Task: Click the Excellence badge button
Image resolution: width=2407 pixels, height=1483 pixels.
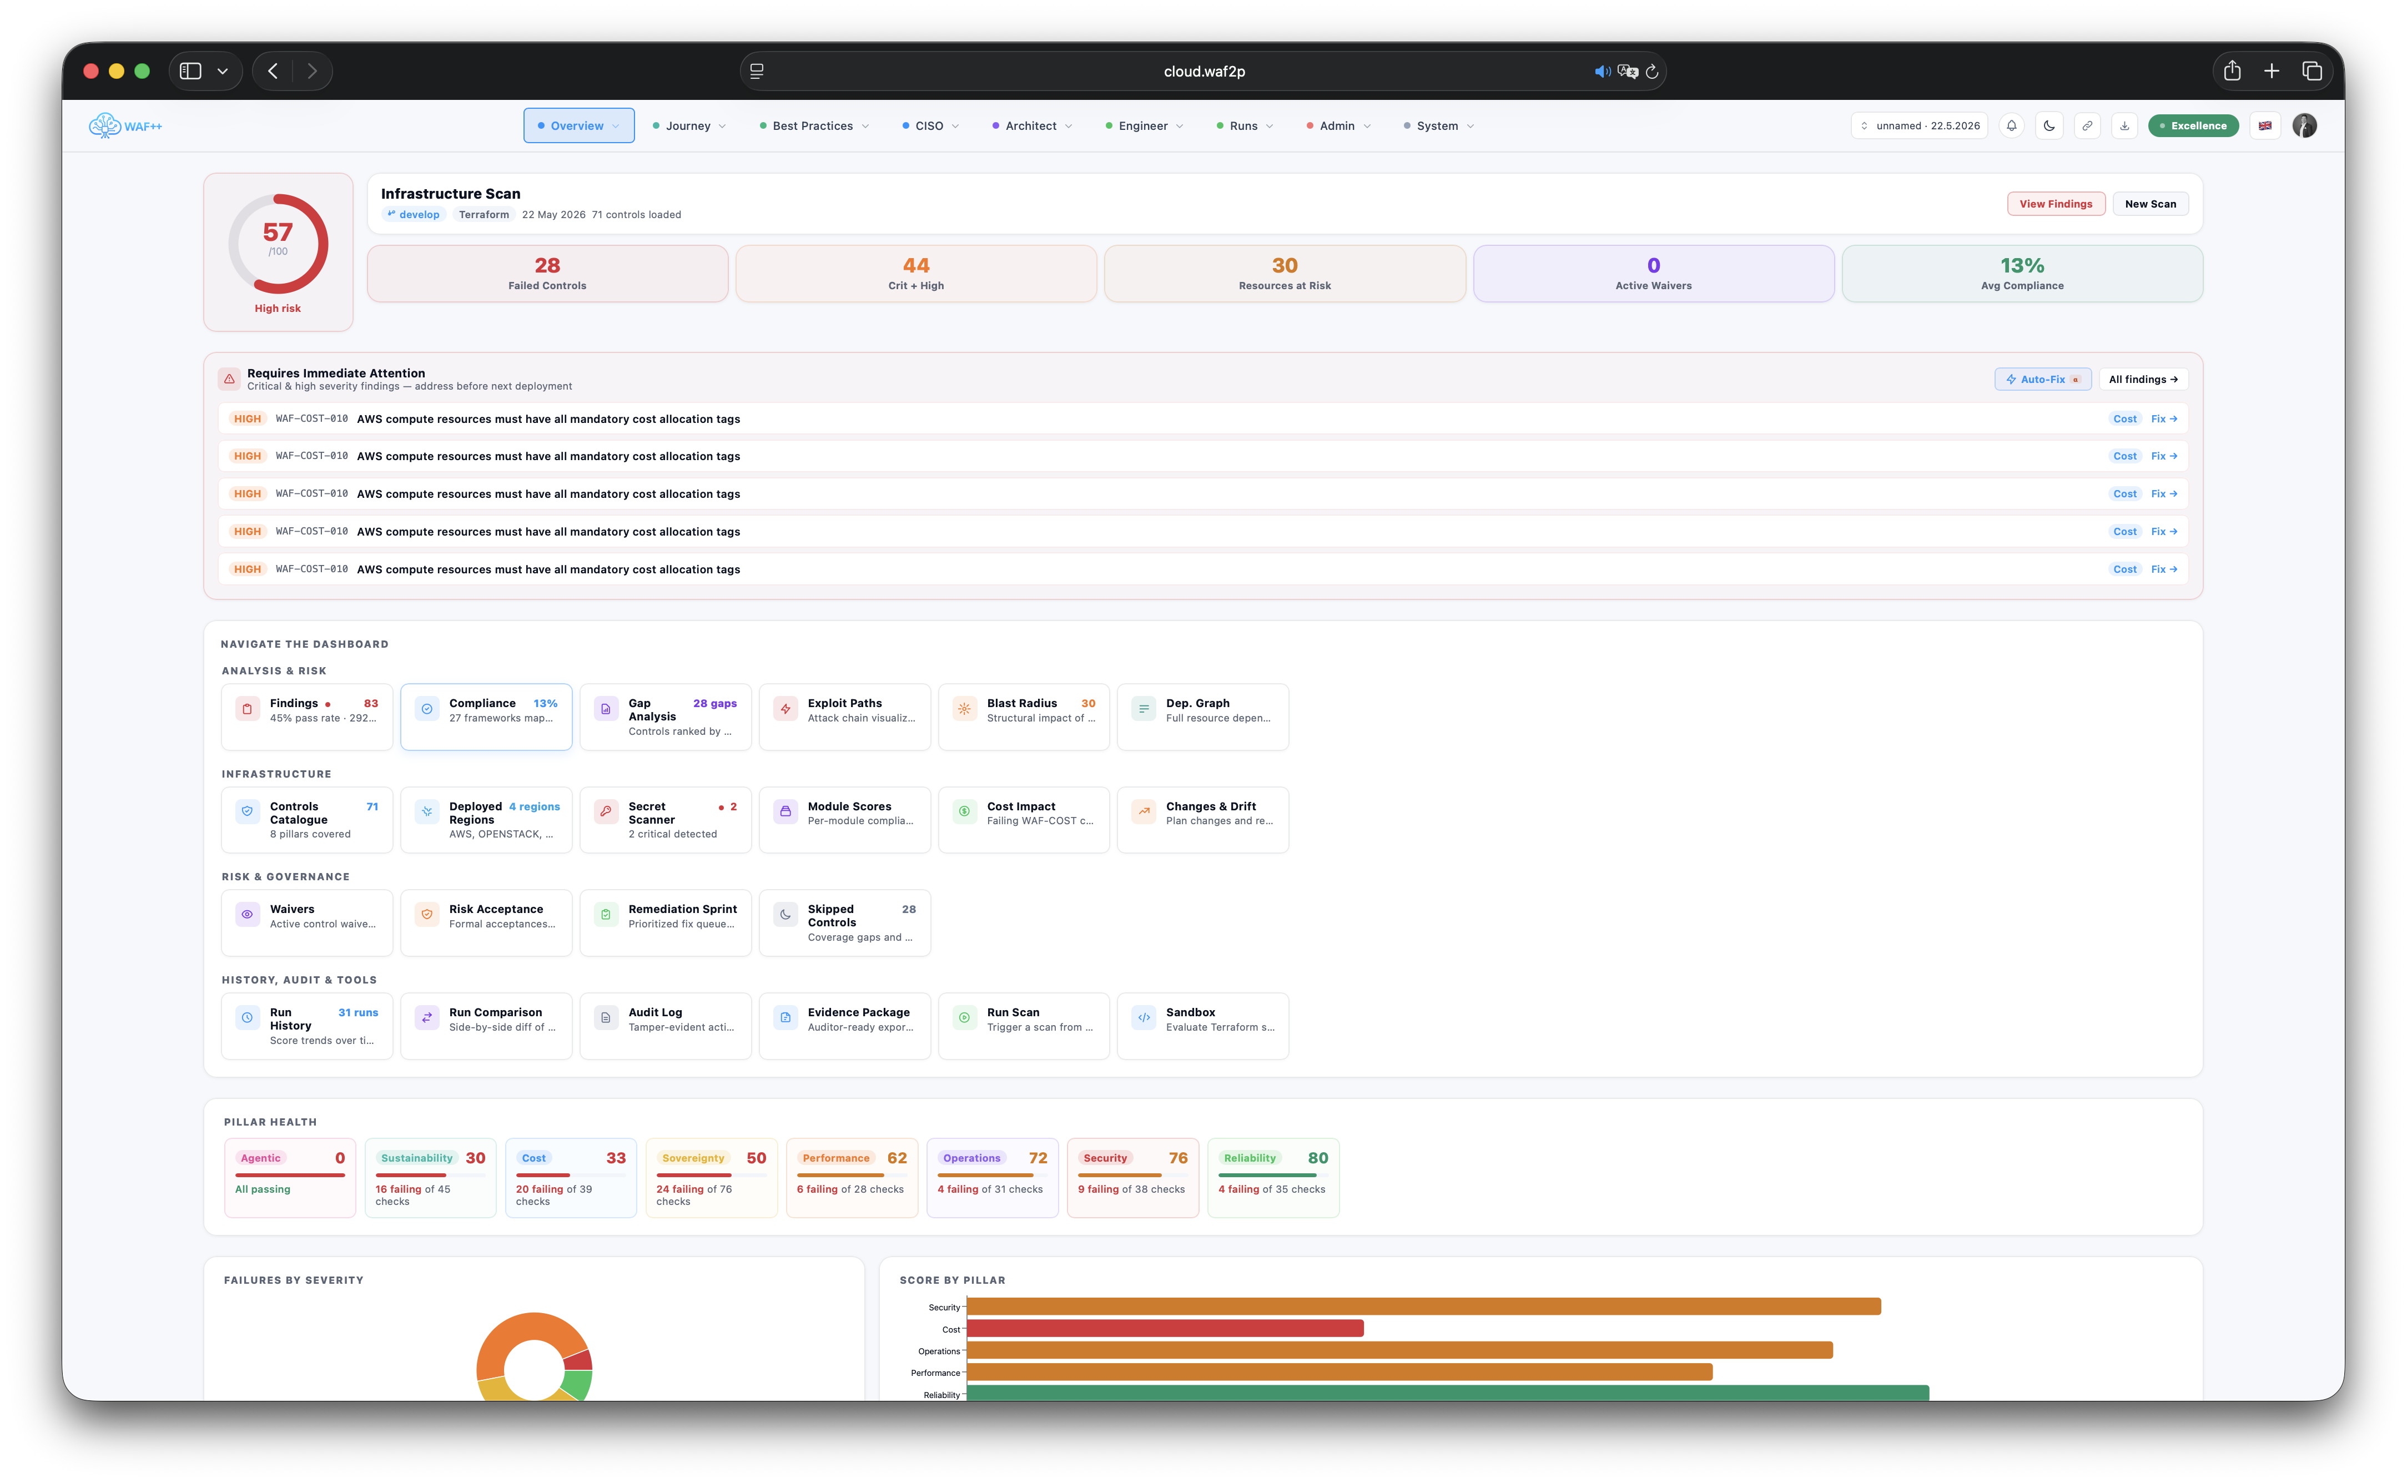Action: tap(2193, 125)
